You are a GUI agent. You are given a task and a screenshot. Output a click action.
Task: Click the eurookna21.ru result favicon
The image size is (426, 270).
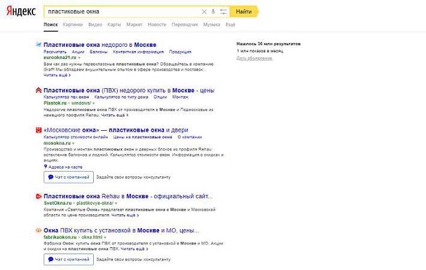coord(38,44)
